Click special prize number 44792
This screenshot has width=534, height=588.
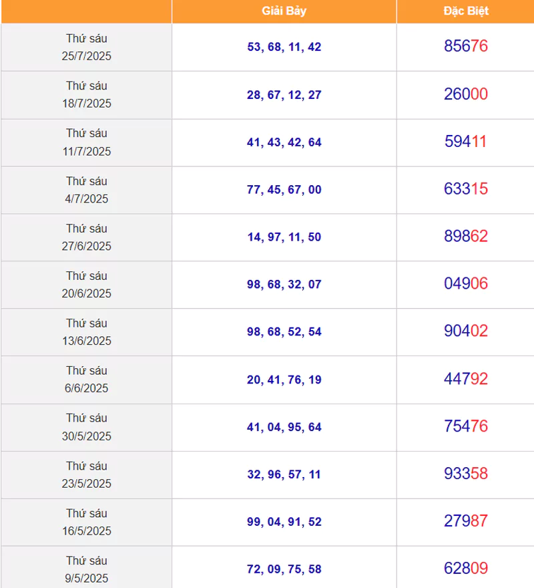point(466,379)
